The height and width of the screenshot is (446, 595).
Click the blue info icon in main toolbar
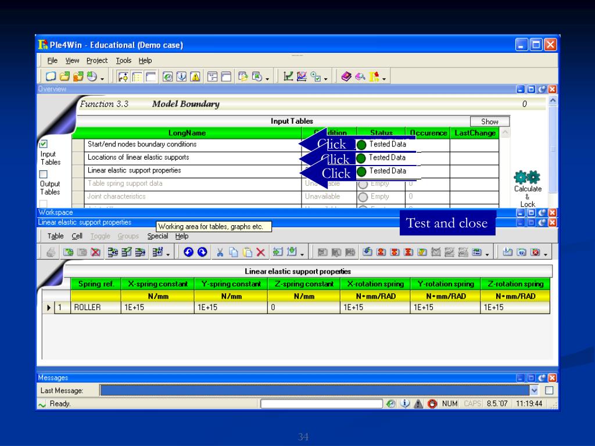[x=181, y=77]
